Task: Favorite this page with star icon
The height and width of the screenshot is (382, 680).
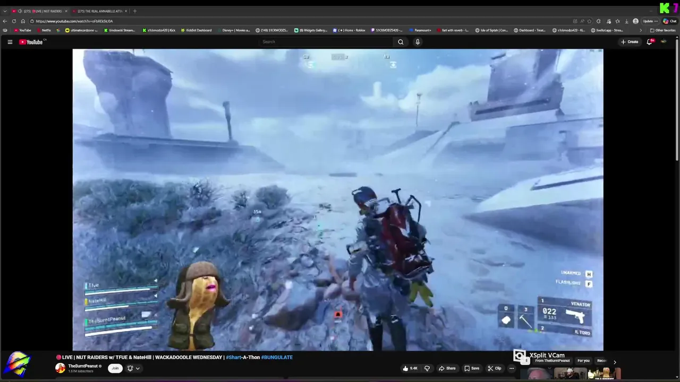Action: tap(589, 21)
